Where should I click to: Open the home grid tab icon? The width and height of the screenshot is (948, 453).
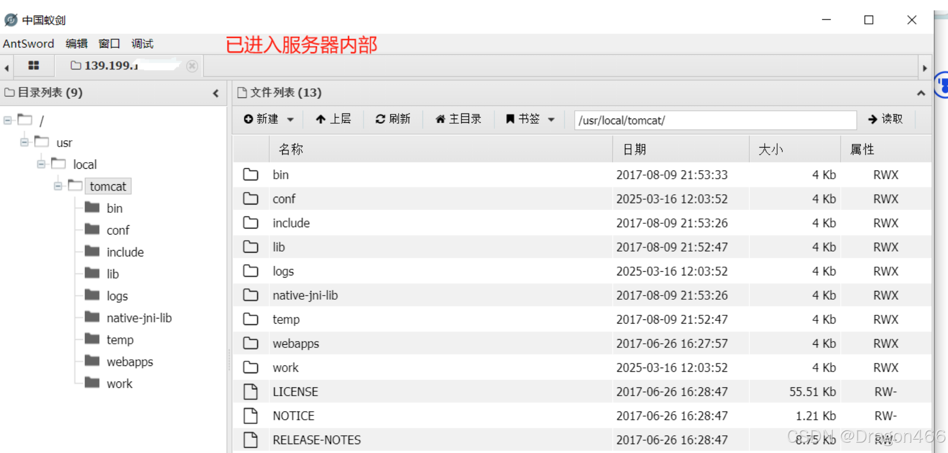click(x=34, y=66)
